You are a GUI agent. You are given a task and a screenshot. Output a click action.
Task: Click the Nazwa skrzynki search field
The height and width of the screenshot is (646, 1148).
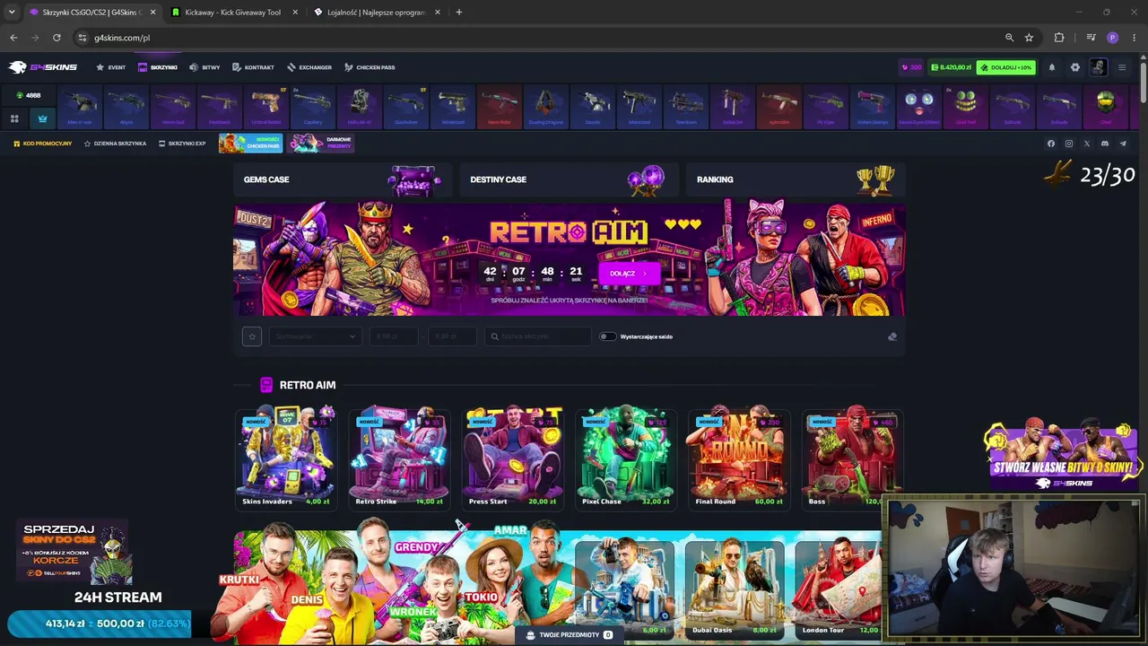(x=537, y=336)
